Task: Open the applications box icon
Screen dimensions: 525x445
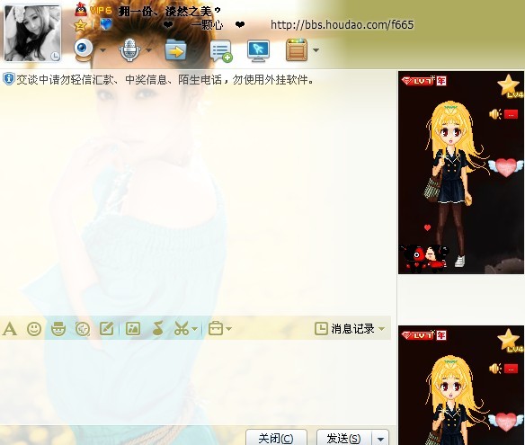Action: click(297, 50)
